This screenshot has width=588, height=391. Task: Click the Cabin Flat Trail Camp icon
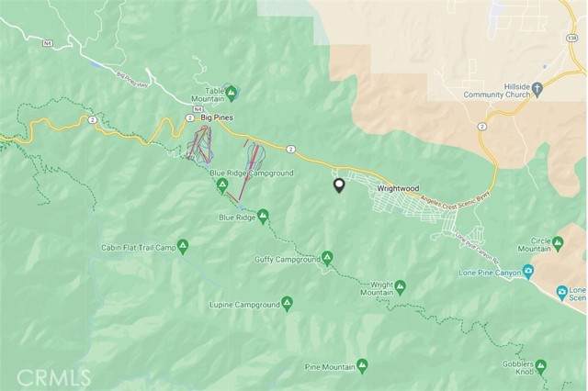click(x=183, y=247)
